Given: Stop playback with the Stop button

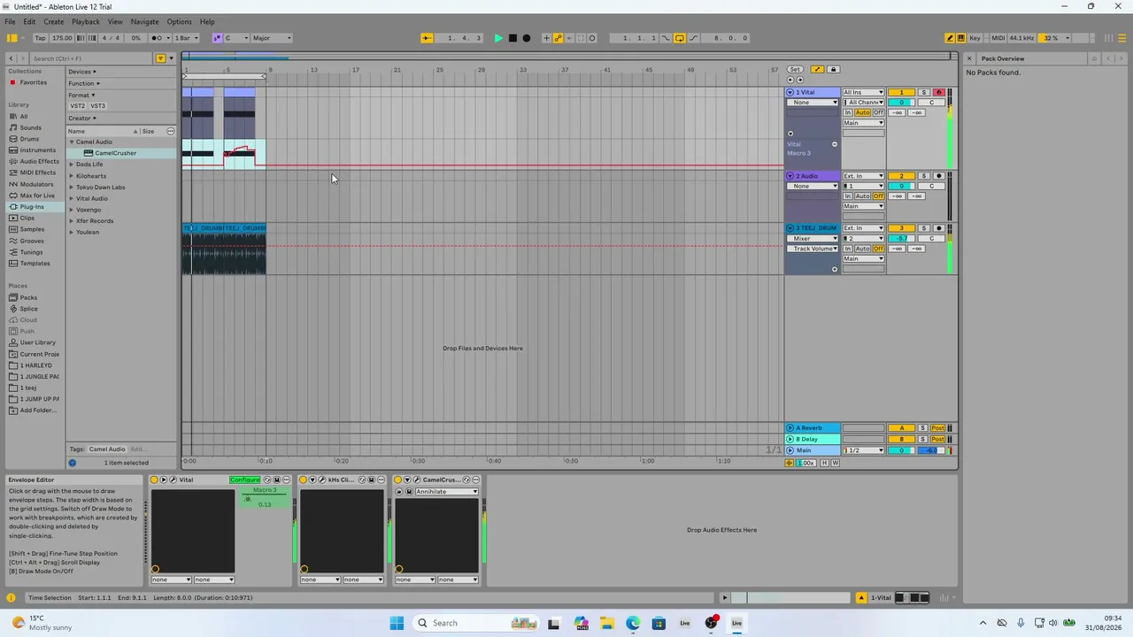Looking at the screenshot, I should tap(513, 38).
